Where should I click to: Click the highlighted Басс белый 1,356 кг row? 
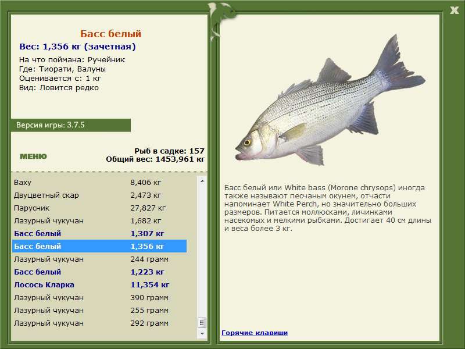tap(99, 246)
